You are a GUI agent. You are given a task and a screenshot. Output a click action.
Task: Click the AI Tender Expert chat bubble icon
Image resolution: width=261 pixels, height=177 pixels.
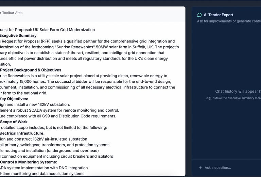point(199,15)
